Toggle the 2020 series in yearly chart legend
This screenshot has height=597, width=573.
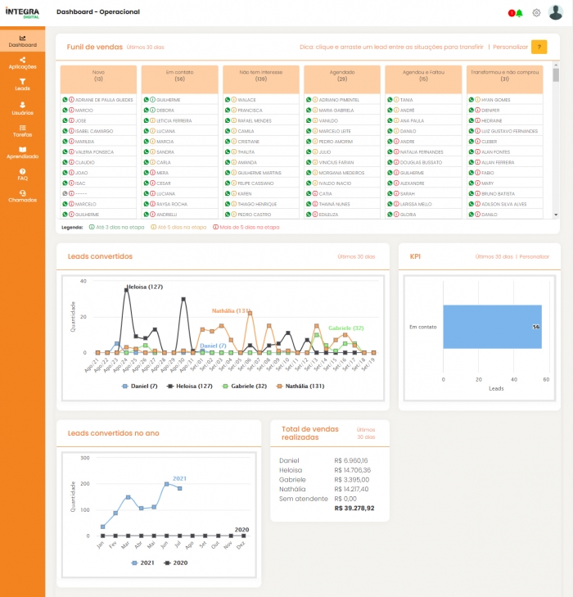[x=176, y=563]
